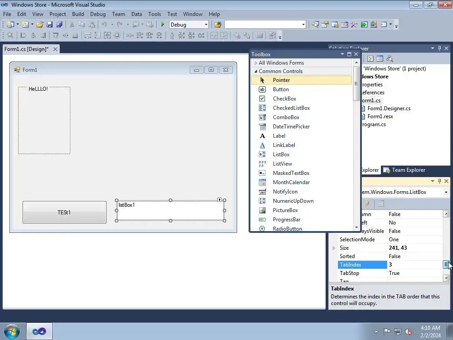Screen dimensions: 453x340
Task: Click the Save All icon
Action: pyautogui.click(x=59, y=25)
